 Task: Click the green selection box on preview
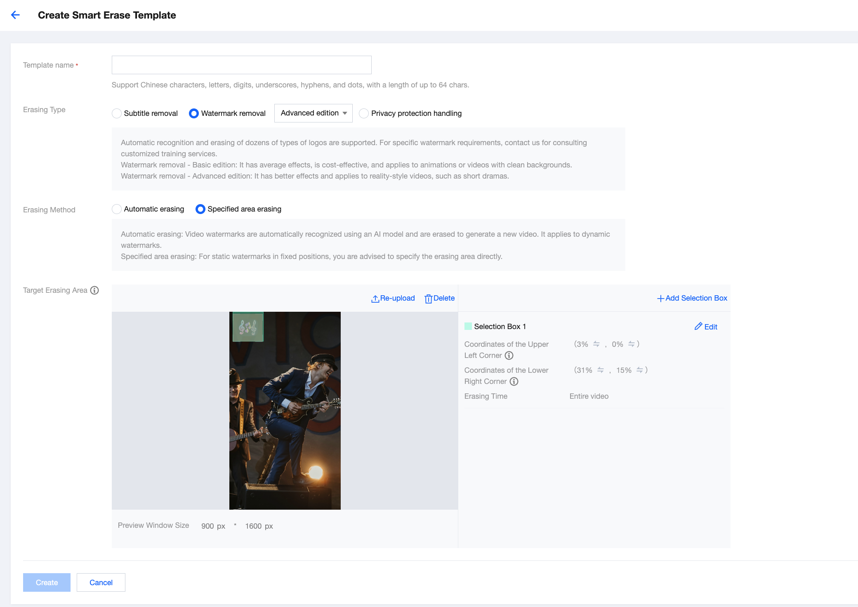(248, 327)
